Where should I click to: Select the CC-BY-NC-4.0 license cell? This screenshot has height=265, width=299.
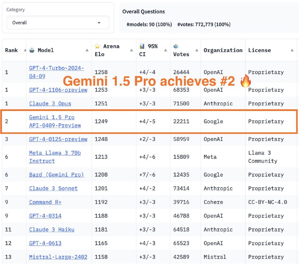(x=268, y=202)
